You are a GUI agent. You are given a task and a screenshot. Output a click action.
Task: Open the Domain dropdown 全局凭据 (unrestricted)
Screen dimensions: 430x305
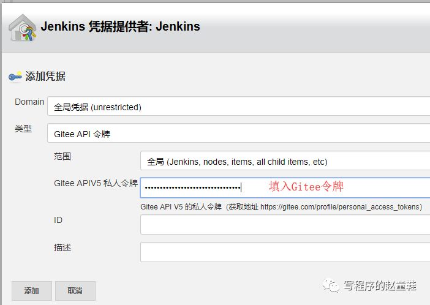[239, 106]
